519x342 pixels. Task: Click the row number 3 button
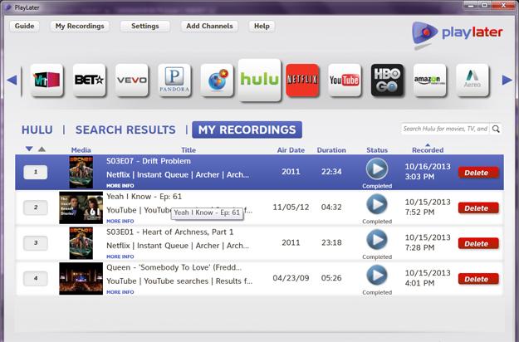click(x=36, y=242)
